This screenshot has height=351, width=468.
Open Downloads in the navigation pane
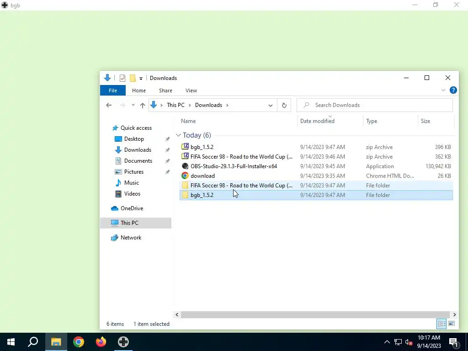tap(137, 150)
